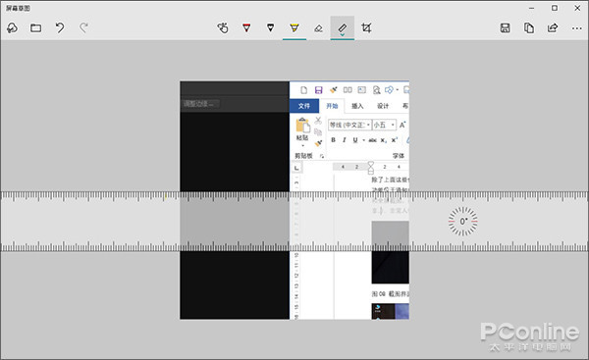Close the 屏幕草图 window
The image size is (589, 360).
click(x=577, y=8)
